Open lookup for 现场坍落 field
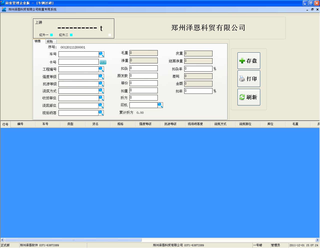320x248 pixels. pyautogui.click(x=101, y=113)
